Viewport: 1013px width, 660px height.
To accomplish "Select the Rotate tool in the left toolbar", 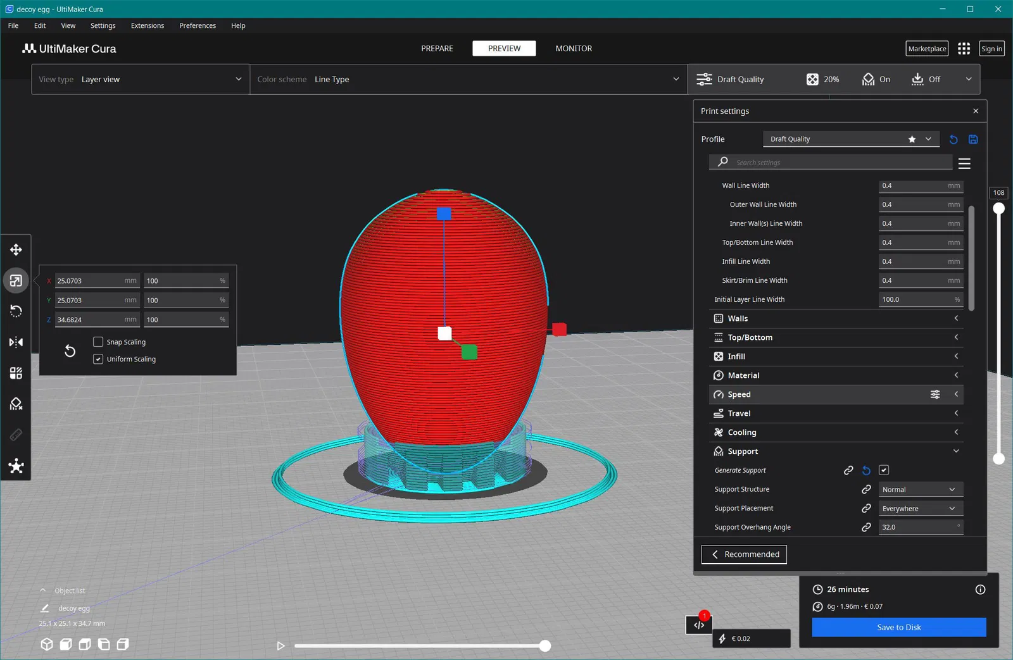I will click(16, 311).
